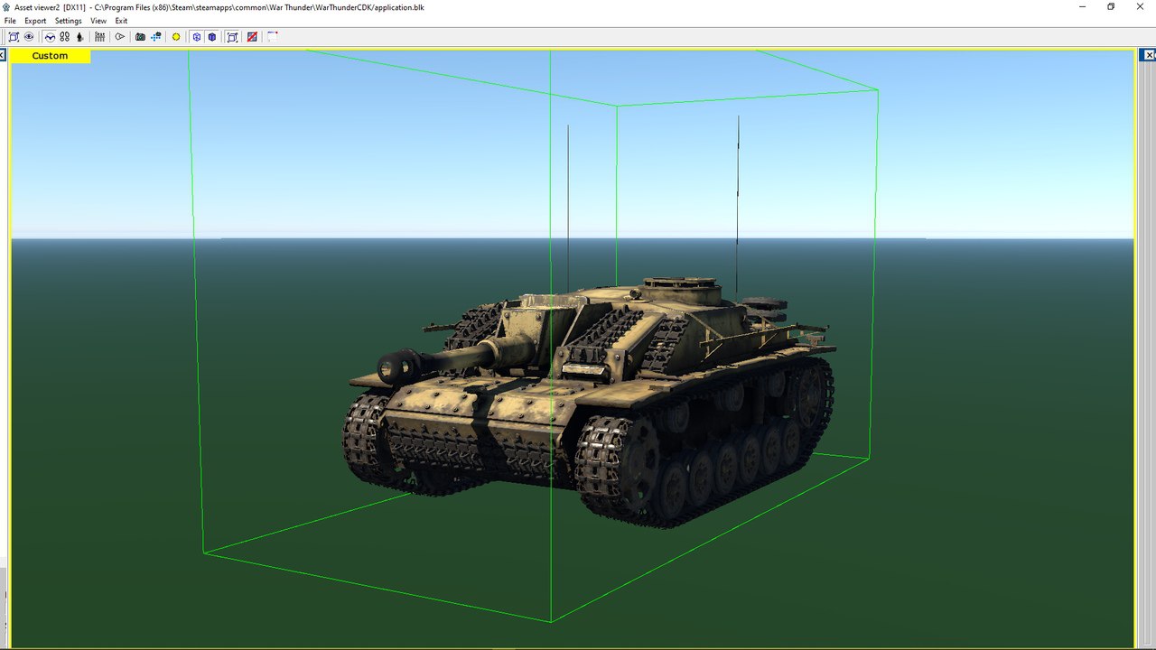Click the tank model in the viewport

click(x=592, y=402)
